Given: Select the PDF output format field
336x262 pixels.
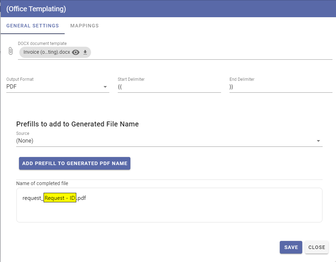Looking at the screenshot, I should (x=58, y=87).
